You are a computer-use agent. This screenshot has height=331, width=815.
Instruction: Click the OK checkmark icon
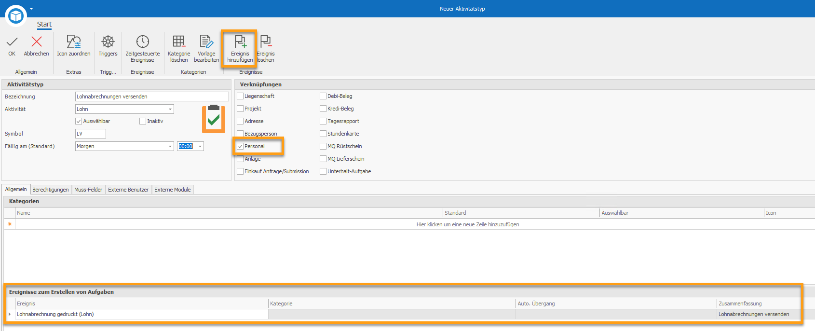click(x=12, y=42)
